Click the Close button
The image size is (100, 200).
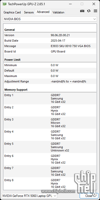(89, 196)
